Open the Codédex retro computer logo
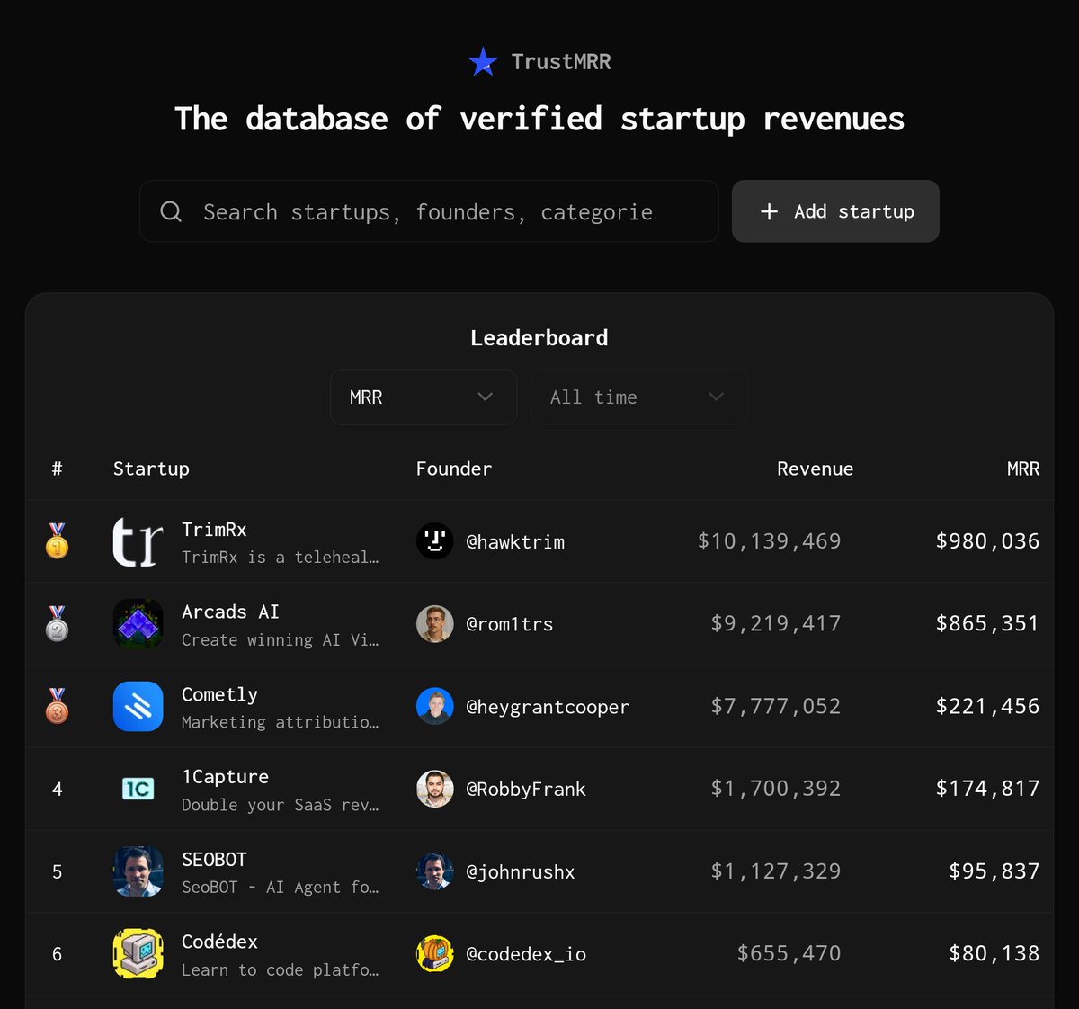1079x1009 pixels. (138, 954)
